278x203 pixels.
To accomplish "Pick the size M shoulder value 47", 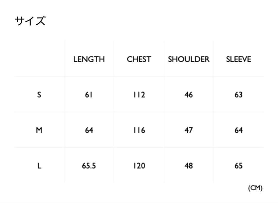I will tap(189, 130).
